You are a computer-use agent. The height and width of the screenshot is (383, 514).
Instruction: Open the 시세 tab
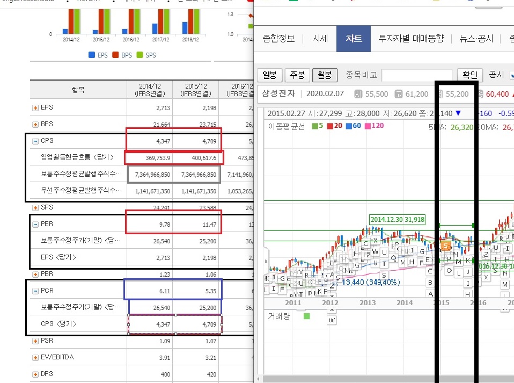pyautogui.click(x=320, y=39)
